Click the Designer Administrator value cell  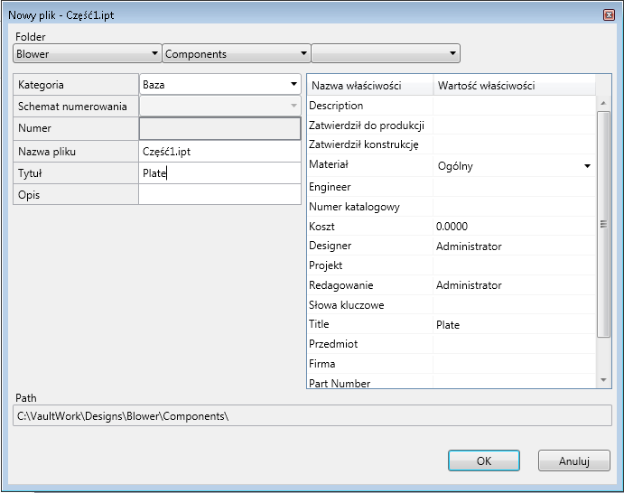(x=514, y=246)
